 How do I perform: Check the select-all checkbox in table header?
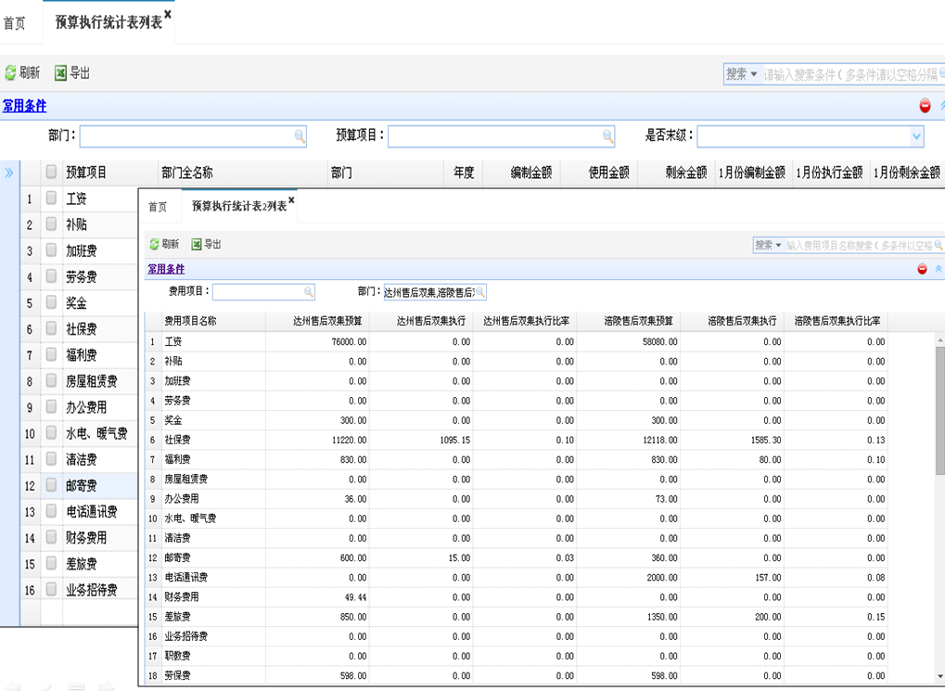[x=52, y=172]
